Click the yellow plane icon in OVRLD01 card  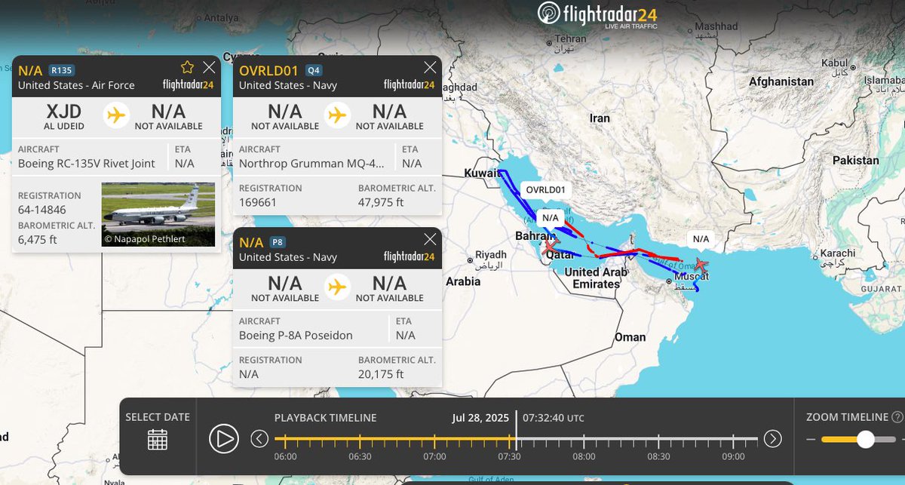click(336, 115)
